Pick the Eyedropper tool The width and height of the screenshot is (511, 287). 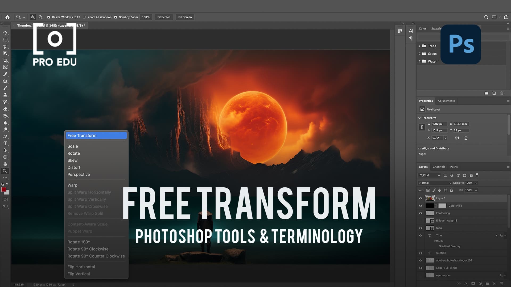[x=5, y=74]
